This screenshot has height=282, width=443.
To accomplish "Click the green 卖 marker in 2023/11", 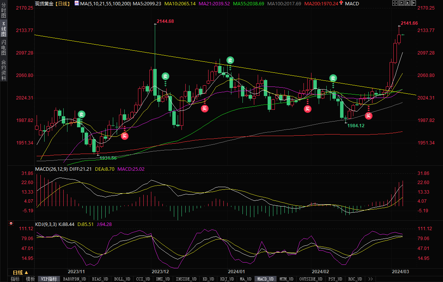I will pos(82,114).
